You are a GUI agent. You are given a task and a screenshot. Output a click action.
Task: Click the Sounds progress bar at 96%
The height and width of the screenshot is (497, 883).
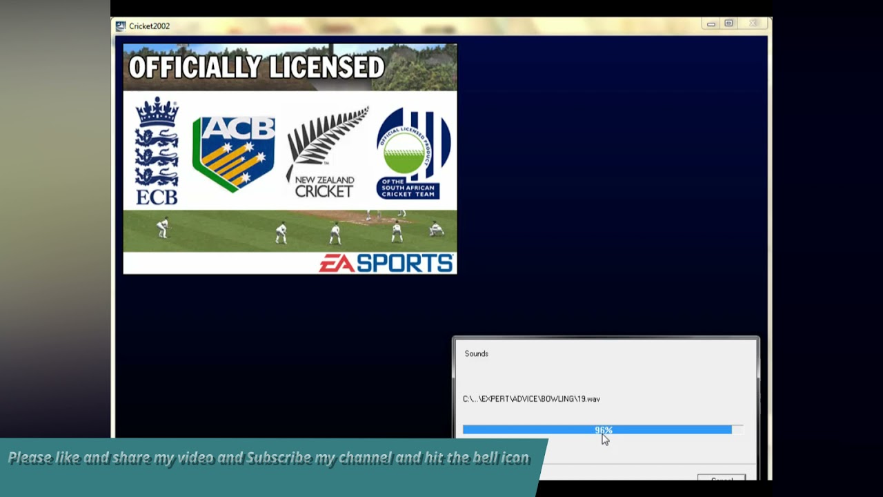[603, 430]
